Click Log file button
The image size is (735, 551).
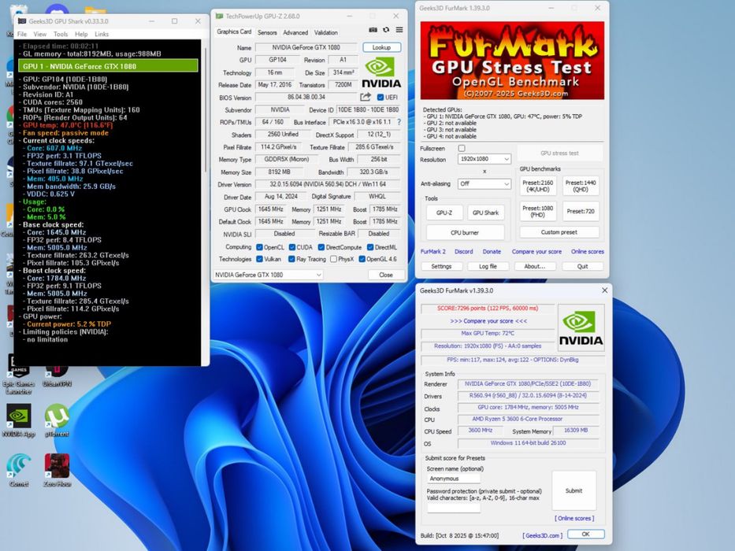point(488,266)
